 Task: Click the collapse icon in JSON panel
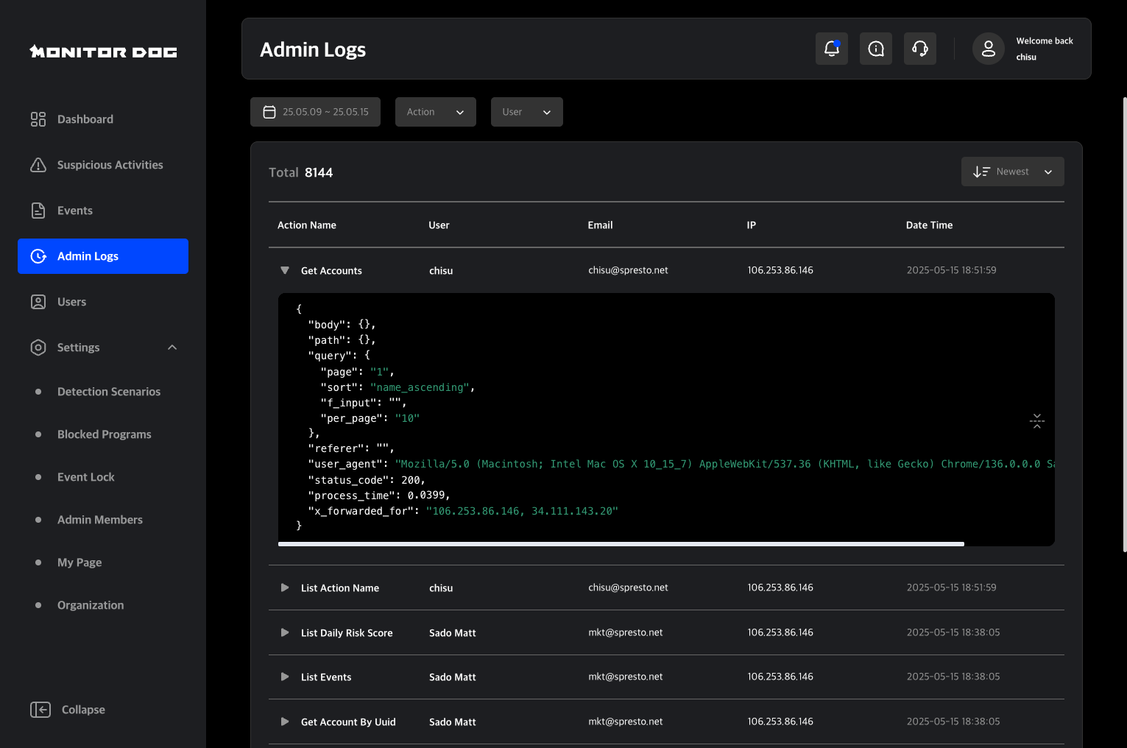click(1036, 421)
